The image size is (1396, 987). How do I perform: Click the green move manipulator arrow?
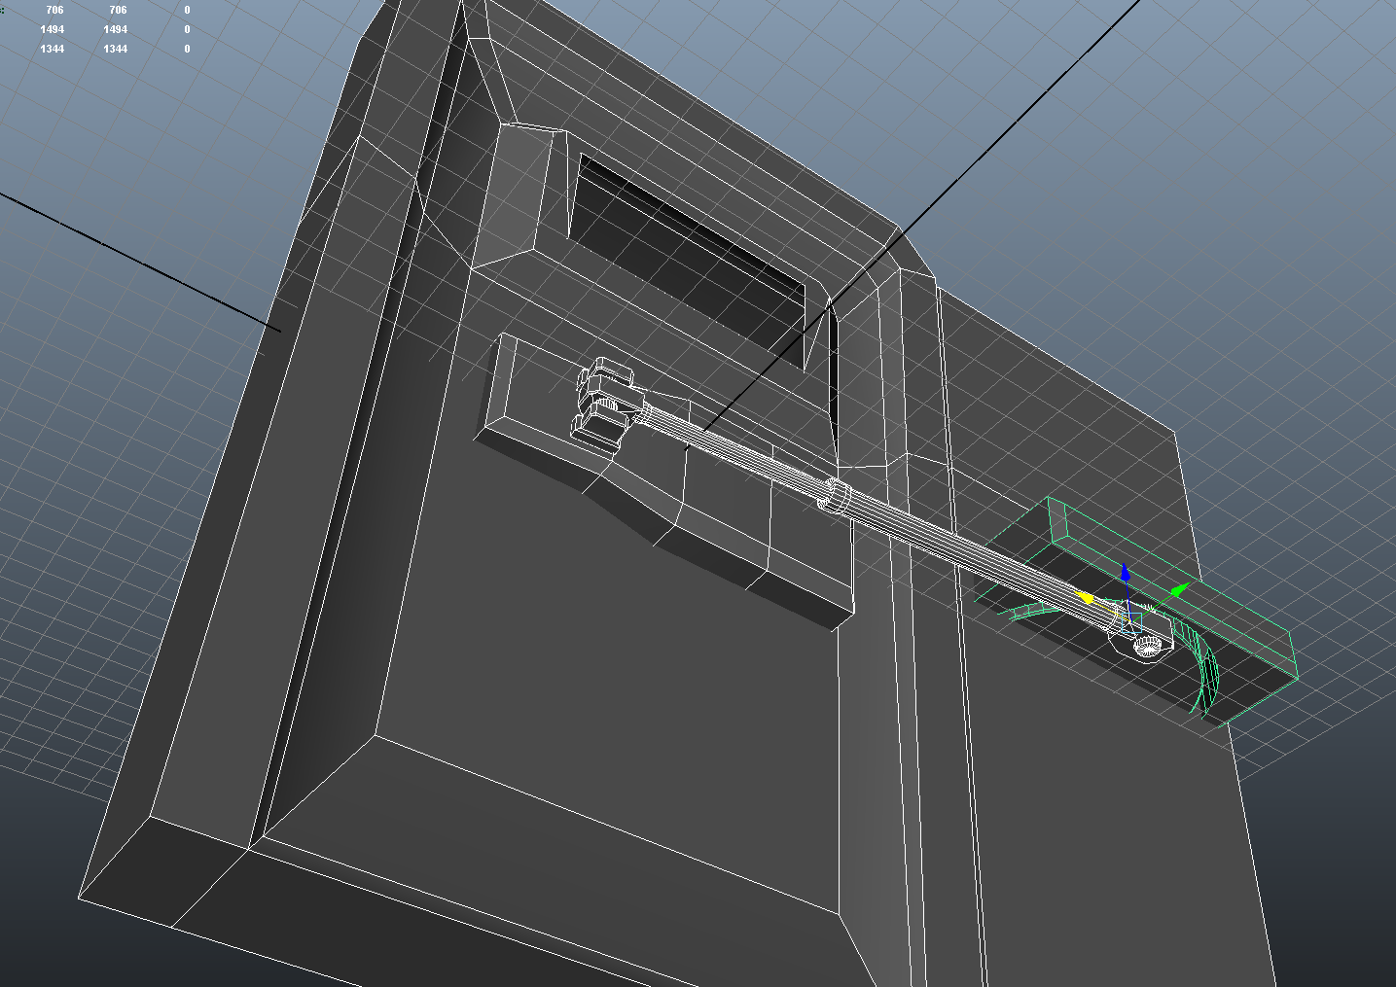[x=1178, y=589]
